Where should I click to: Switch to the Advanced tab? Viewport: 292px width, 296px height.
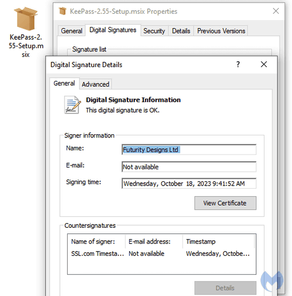95,84
